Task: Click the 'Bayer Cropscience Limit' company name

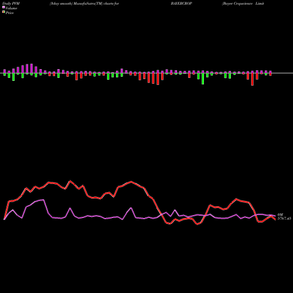Action: click(243, 4)
